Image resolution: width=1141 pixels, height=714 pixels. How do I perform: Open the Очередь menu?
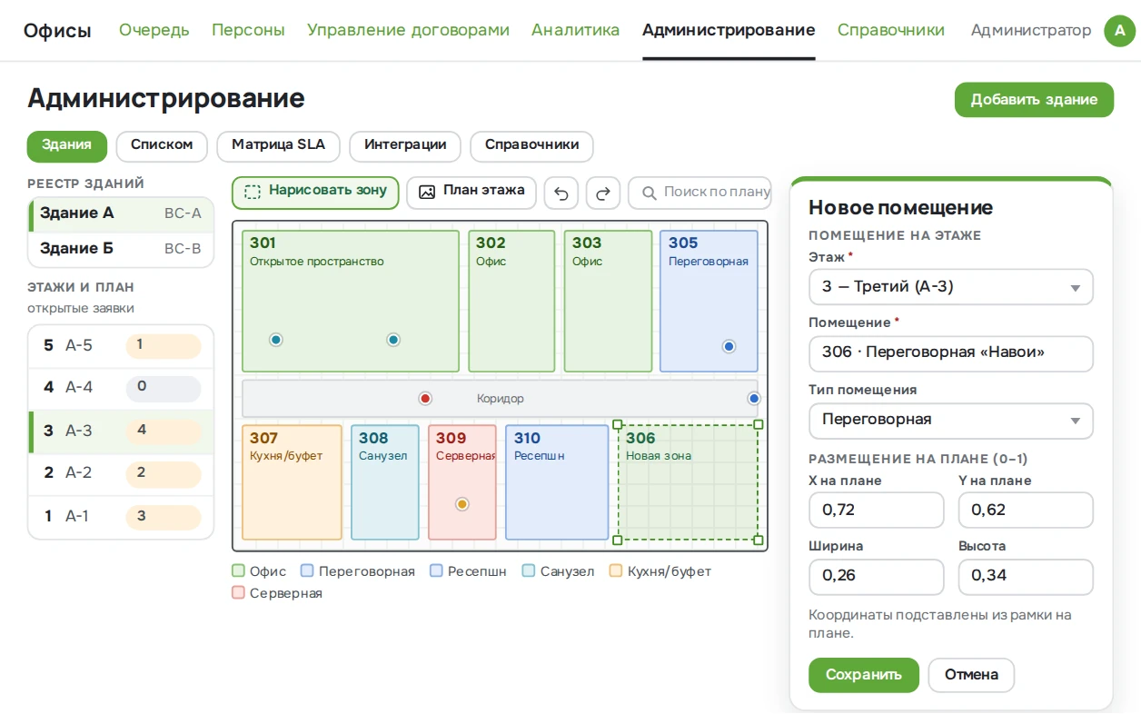(x=154, y=30)
